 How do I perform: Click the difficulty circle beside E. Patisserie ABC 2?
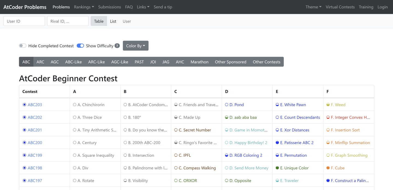click(277, 143)
